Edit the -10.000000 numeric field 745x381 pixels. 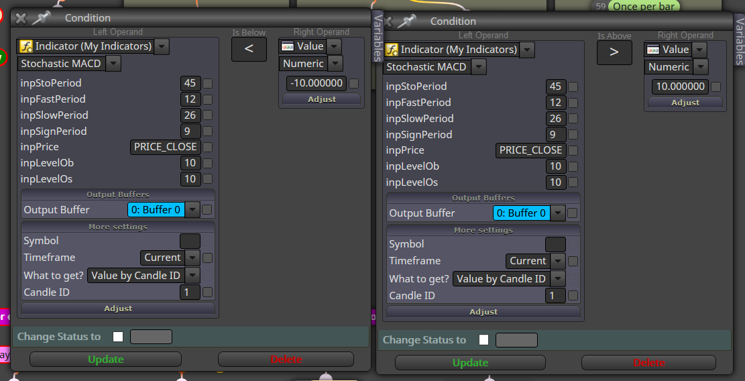point(317,83)
